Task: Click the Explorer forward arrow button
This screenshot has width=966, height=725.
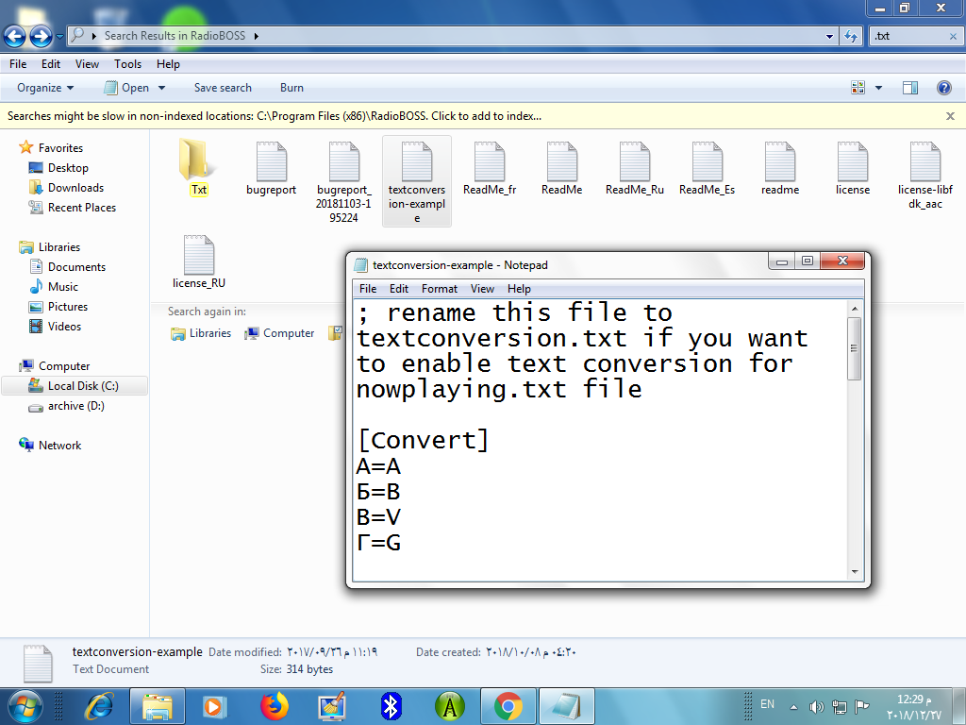Action: (x=41, y=37)
